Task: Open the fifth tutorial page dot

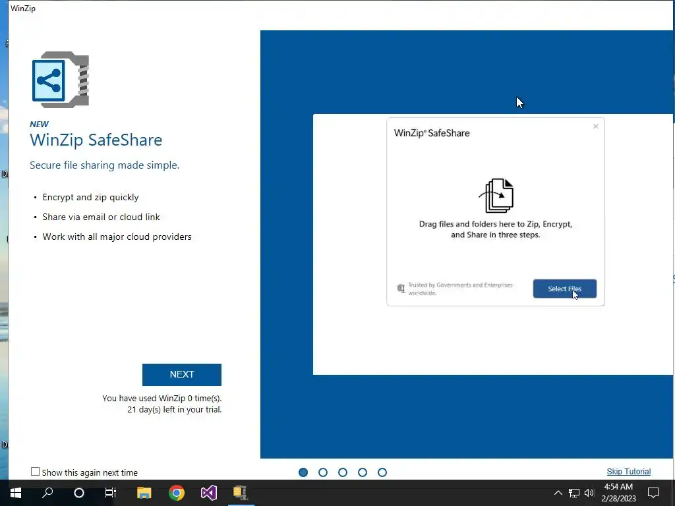Action: (x=382, y=472)
